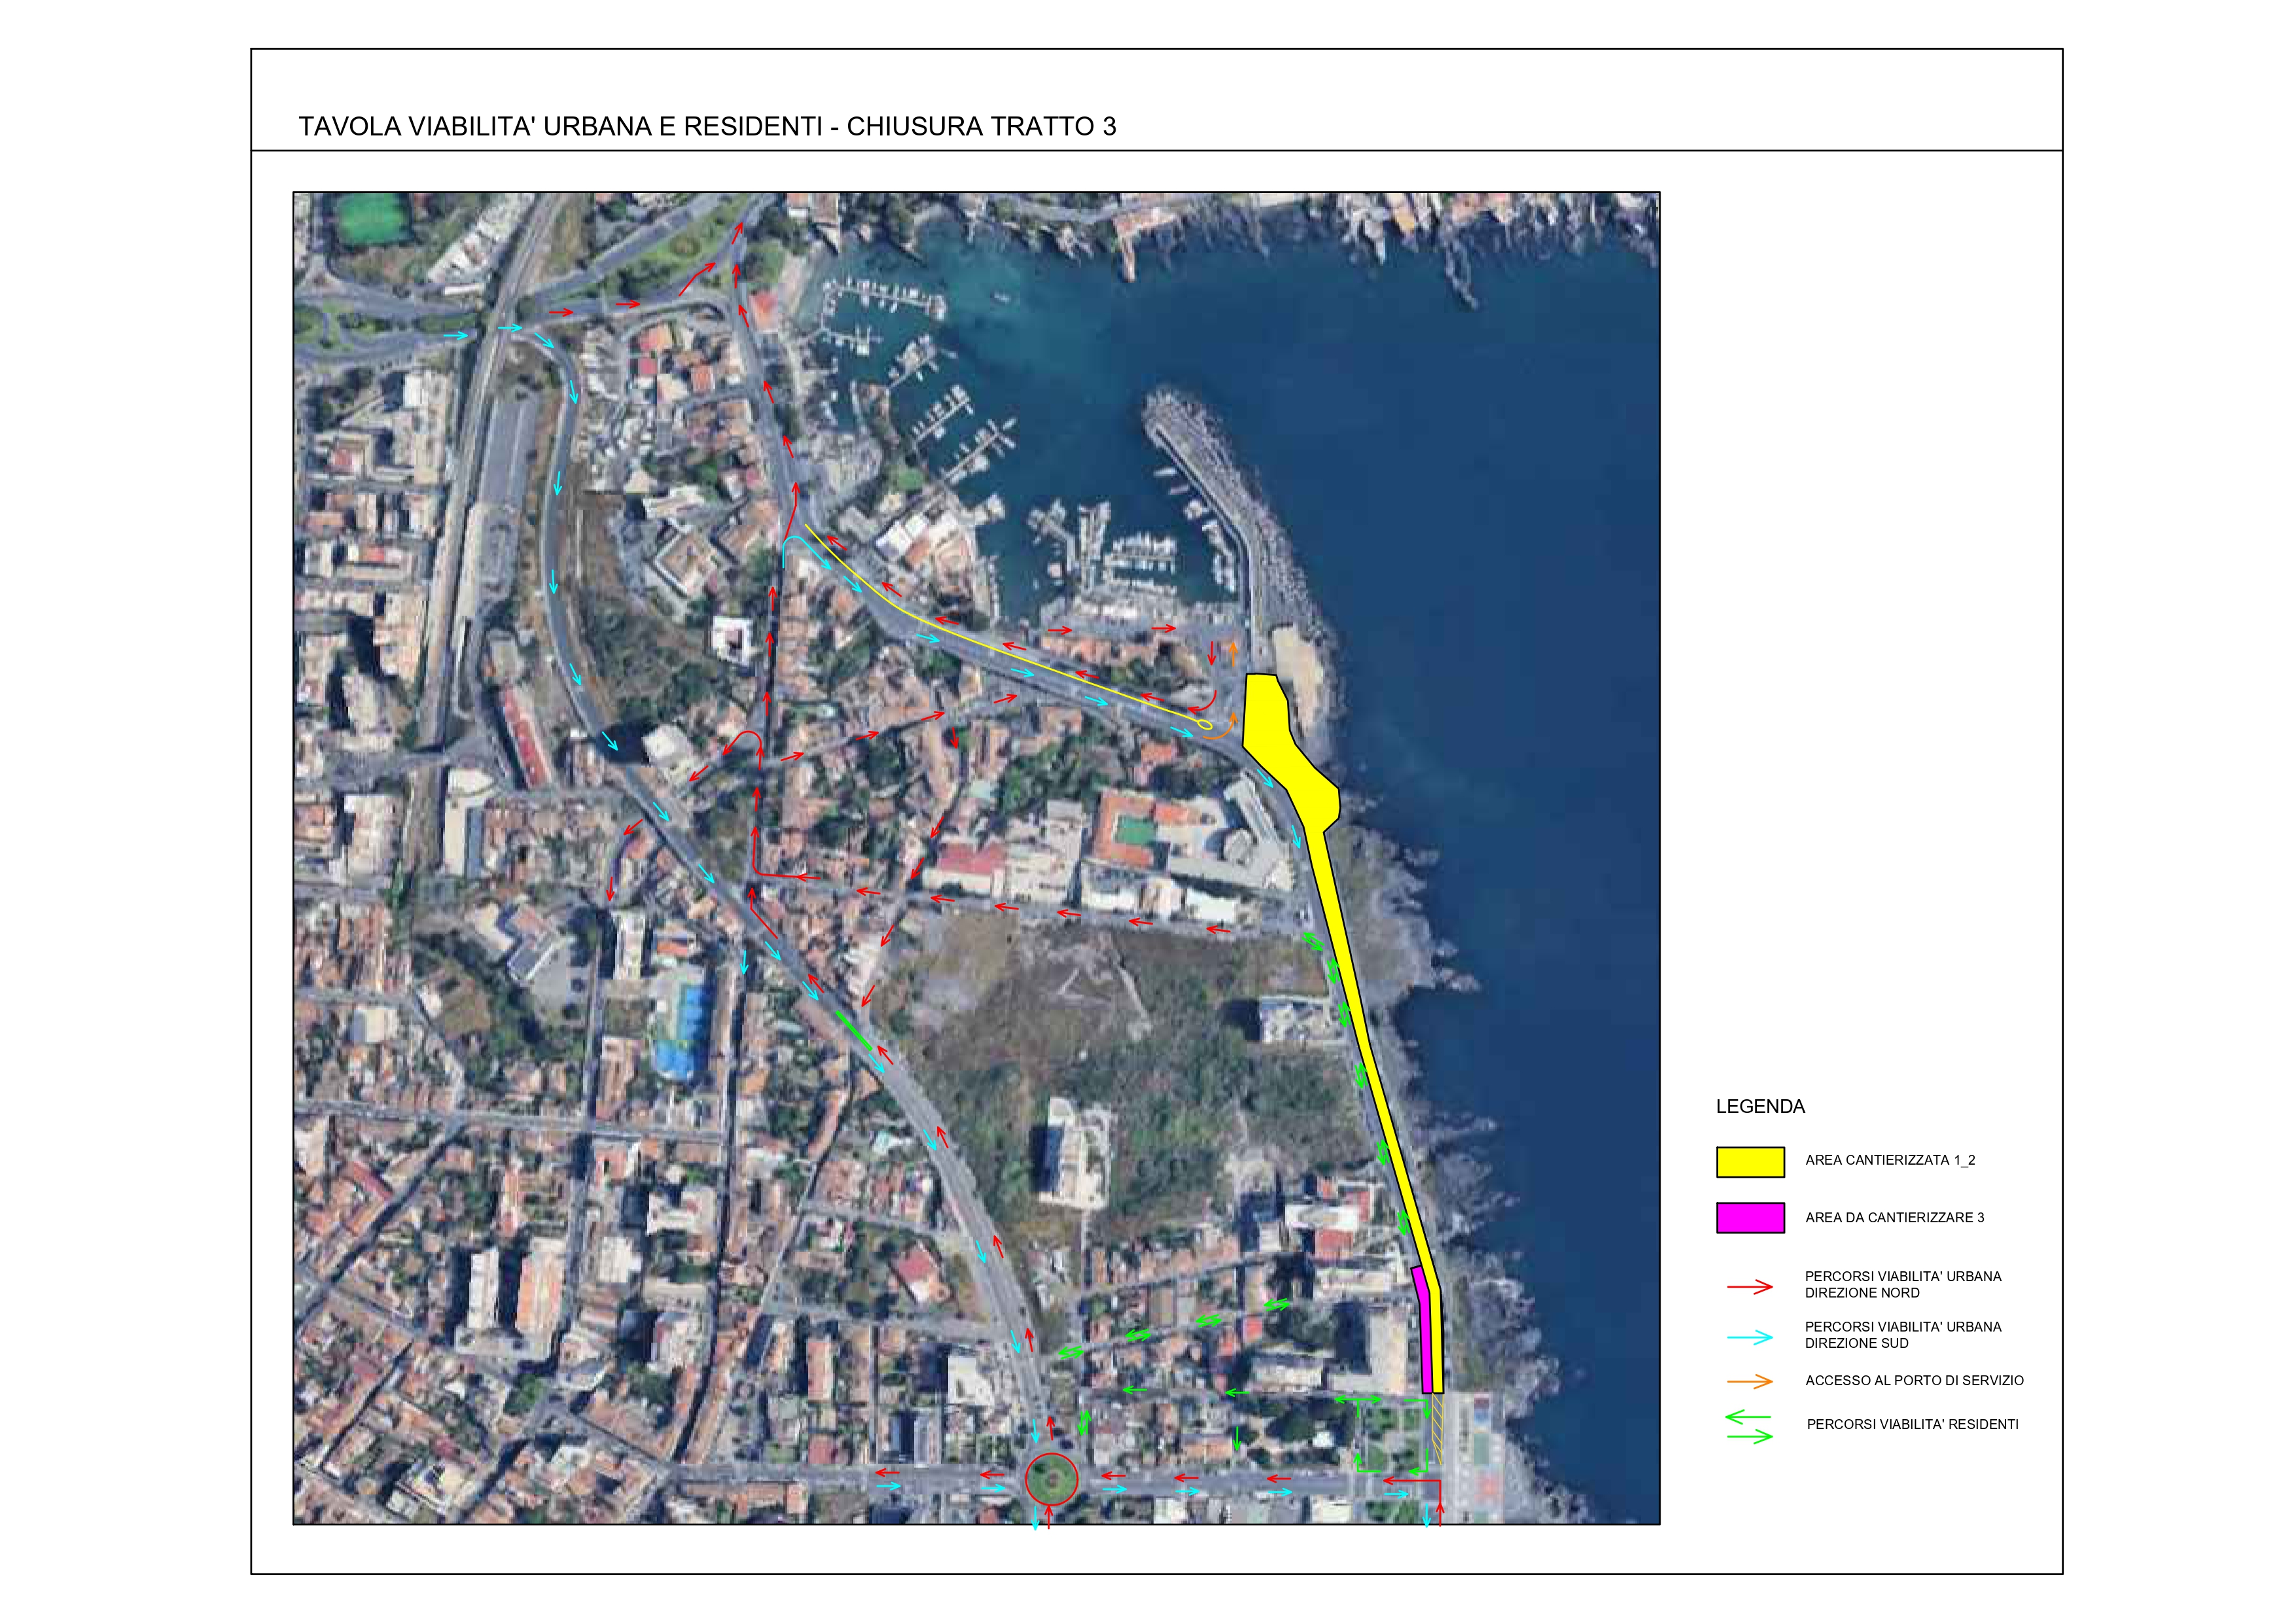Click the orange arrow legend symbol
2296x1624 pixels.
[1749, 1381]
